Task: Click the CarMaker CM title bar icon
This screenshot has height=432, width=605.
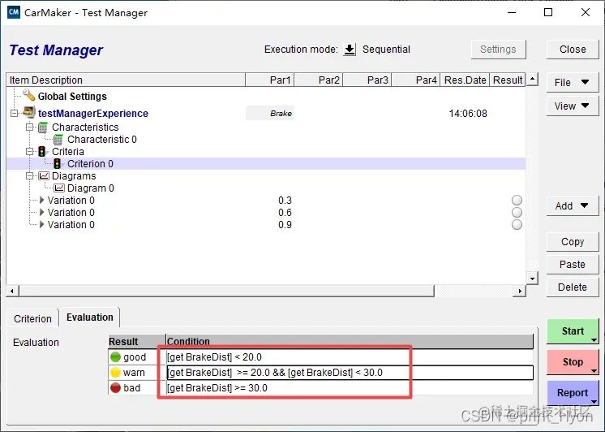Action: [x=14, y=12]
